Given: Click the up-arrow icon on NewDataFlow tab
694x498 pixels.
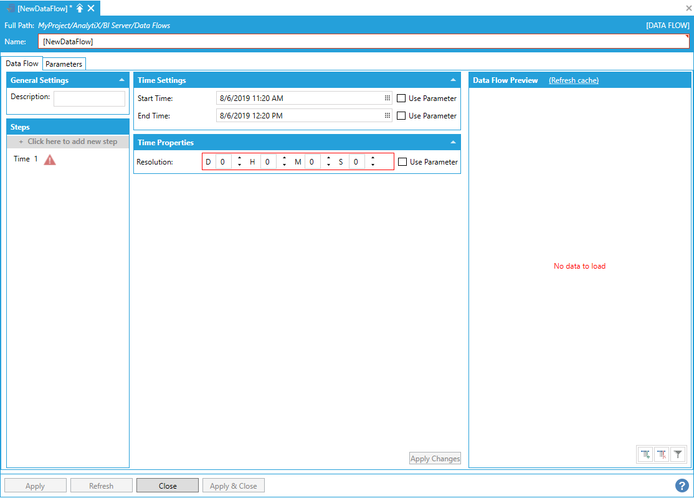Looking at the screenshot, I should click(80, 8).
